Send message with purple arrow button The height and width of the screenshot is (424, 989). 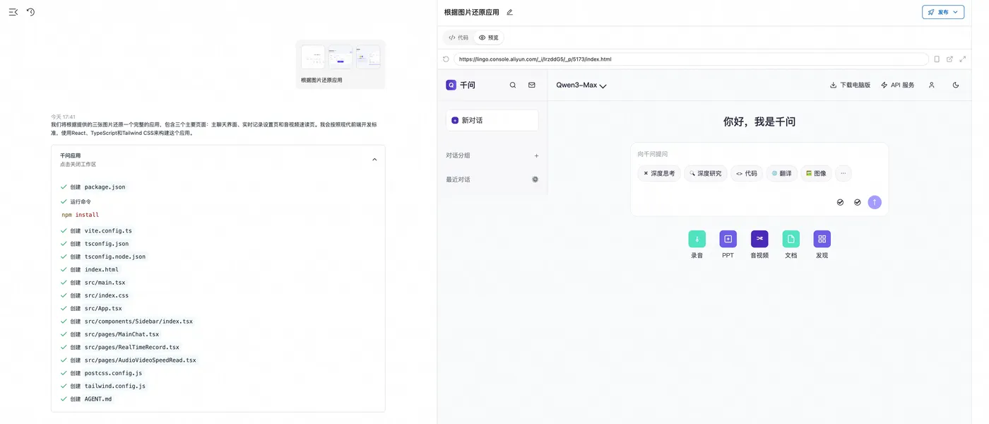pos(875,202)
